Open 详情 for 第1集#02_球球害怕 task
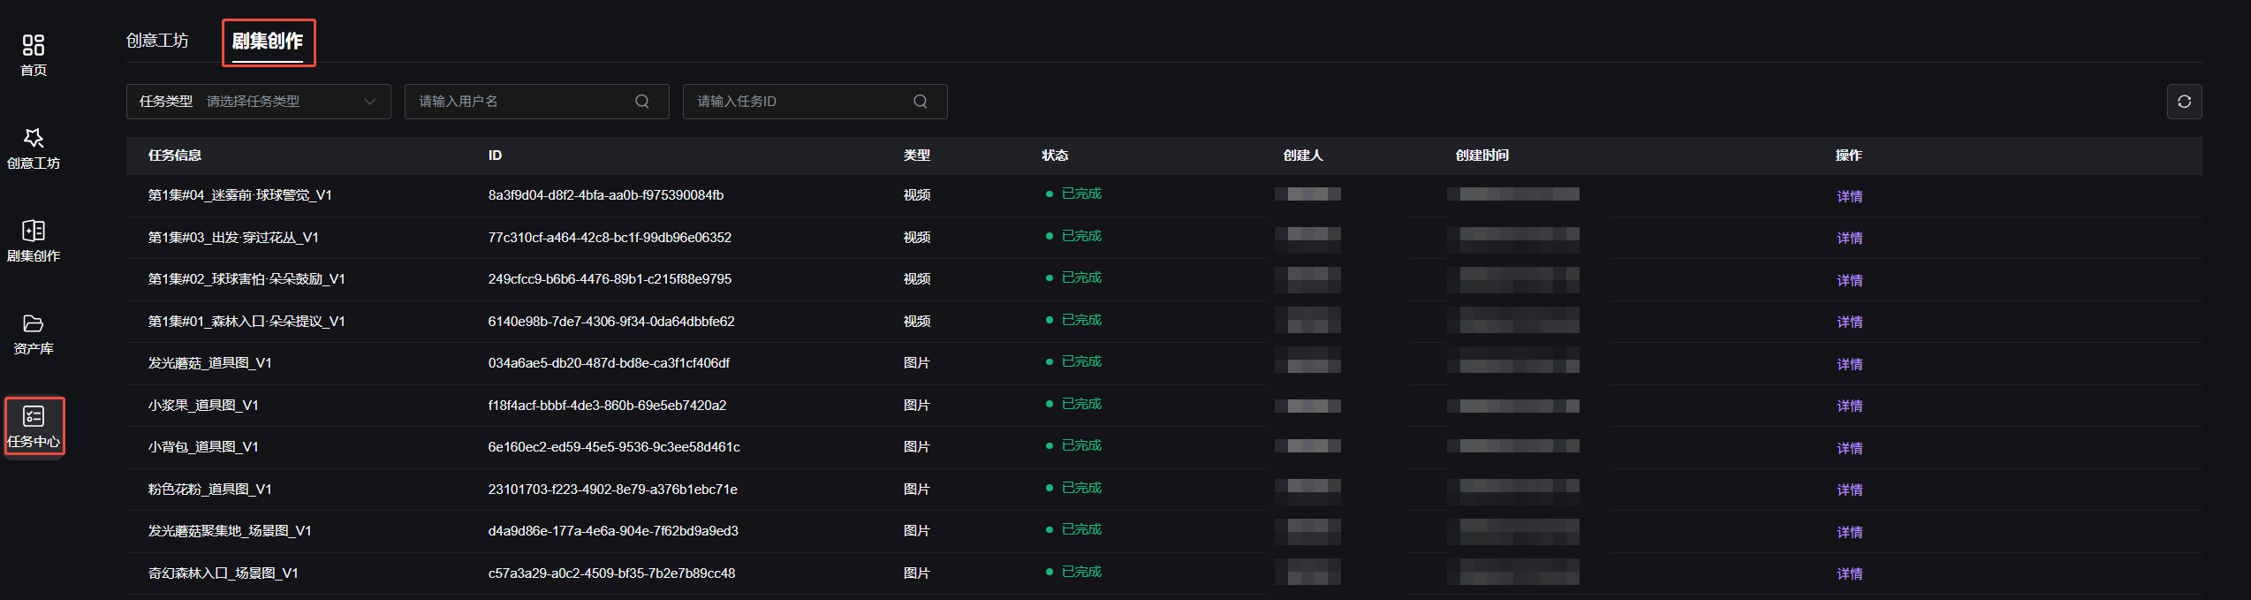This screenshot has height=600, width=2251. [x=1849, y=280]
